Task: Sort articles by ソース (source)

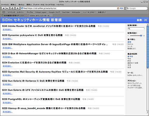Action: pos(130,46)
